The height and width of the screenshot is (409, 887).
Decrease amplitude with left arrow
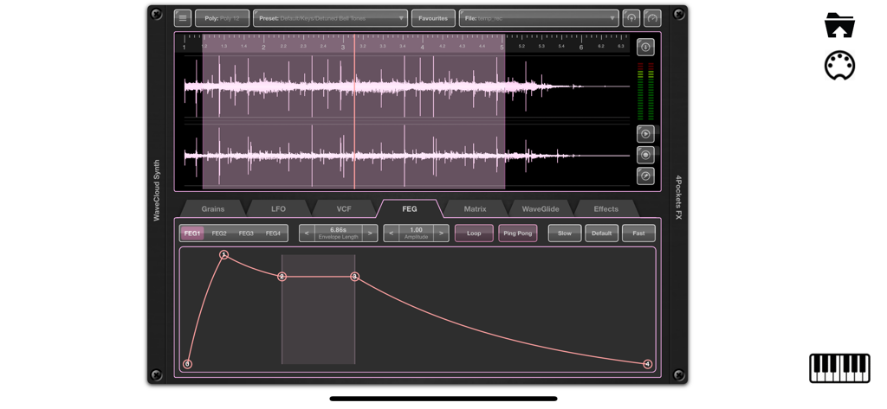tap(392, 233)
